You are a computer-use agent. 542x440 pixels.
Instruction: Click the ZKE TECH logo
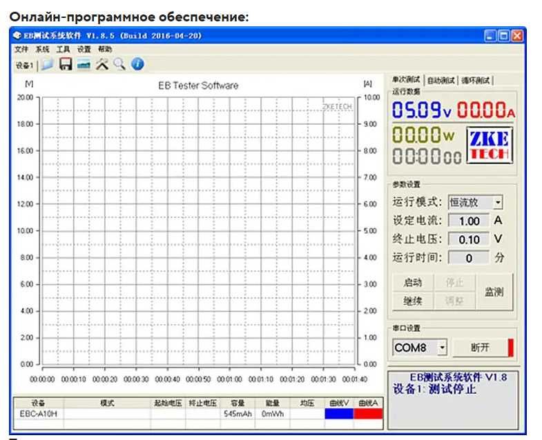pyautogui.click(x=490, y=146)
